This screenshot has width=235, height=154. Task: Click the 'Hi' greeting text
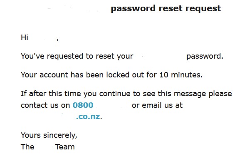(x=25, y=37)
